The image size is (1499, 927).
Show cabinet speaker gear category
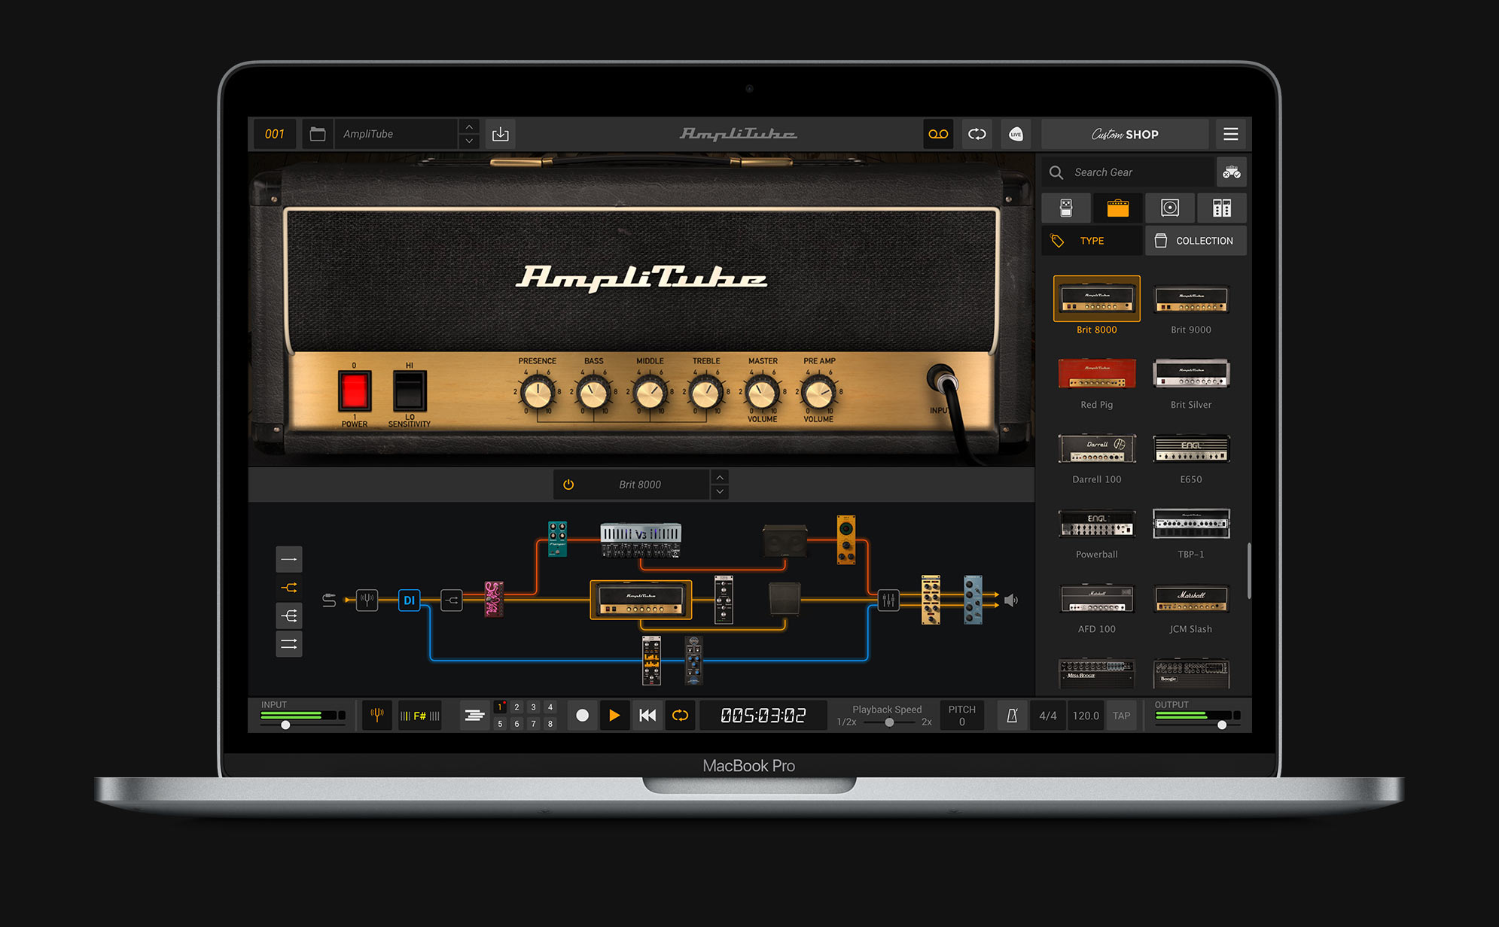click(1170, 208)
